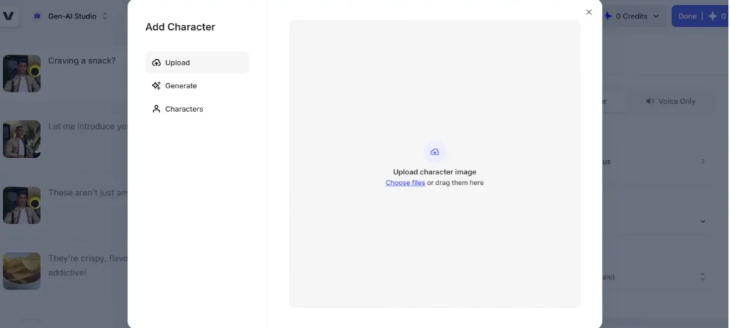Open the Gen-AI Studio workspace switcher
This screenshot has height=328, width=730.
click(x=71, y=16)
